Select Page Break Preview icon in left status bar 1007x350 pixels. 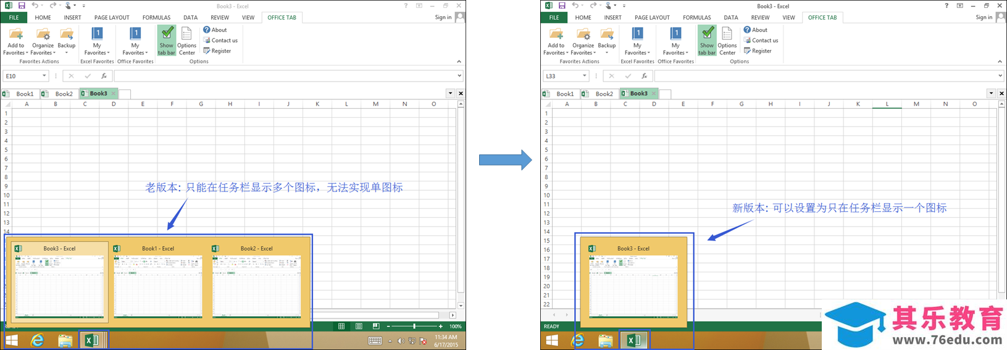tap(375, 326)
